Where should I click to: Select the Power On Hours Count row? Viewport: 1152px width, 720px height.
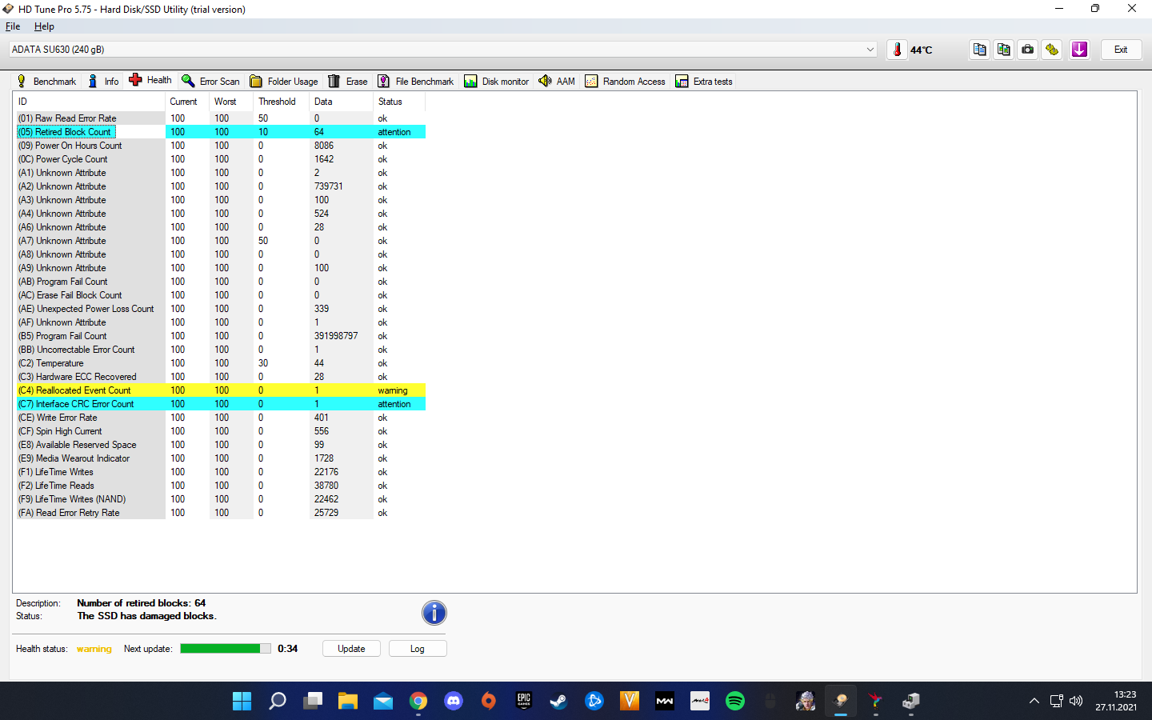point(221,146)
